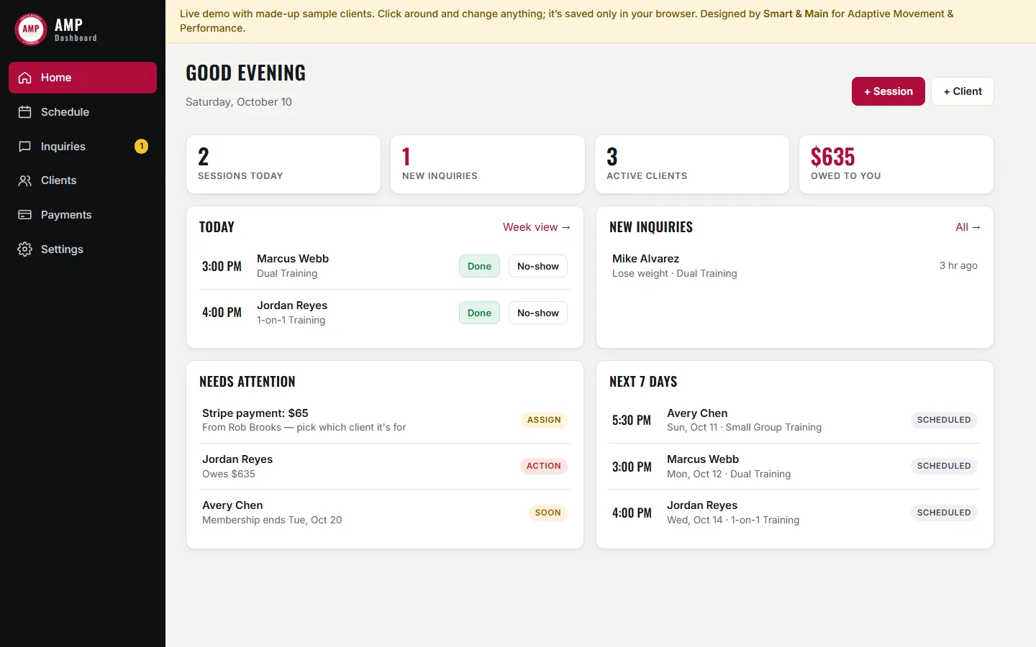This screenshot has height=647, width=1036.
Task: Open Settings from the sidebar
Action: 83,249
